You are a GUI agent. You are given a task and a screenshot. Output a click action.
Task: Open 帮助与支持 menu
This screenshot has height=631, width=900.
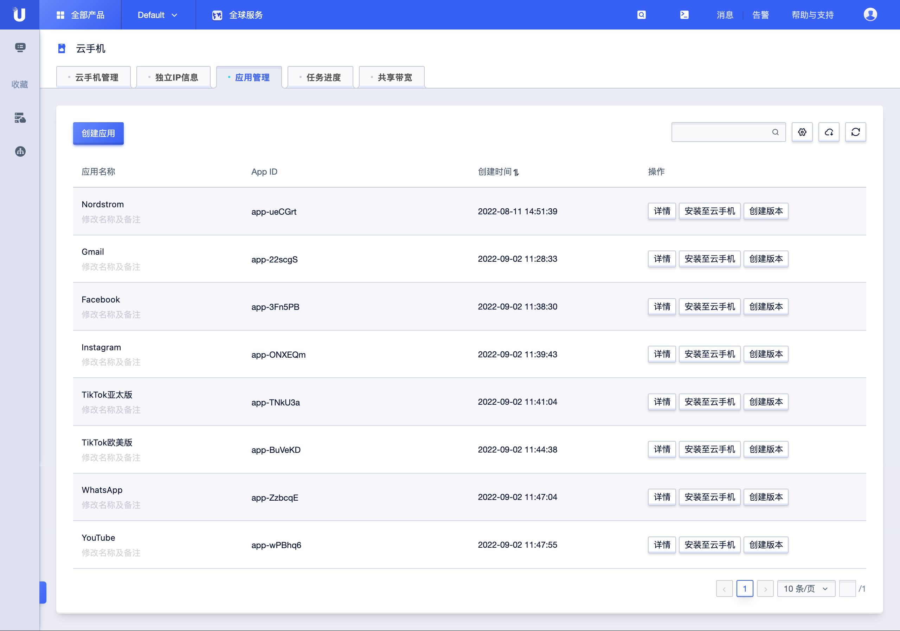click(812, 15)
